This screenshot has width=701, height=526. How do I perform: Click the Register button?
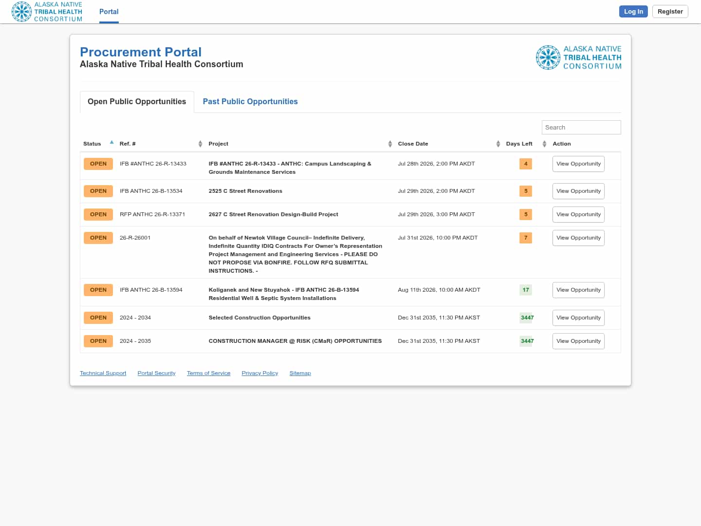[670, 11]
